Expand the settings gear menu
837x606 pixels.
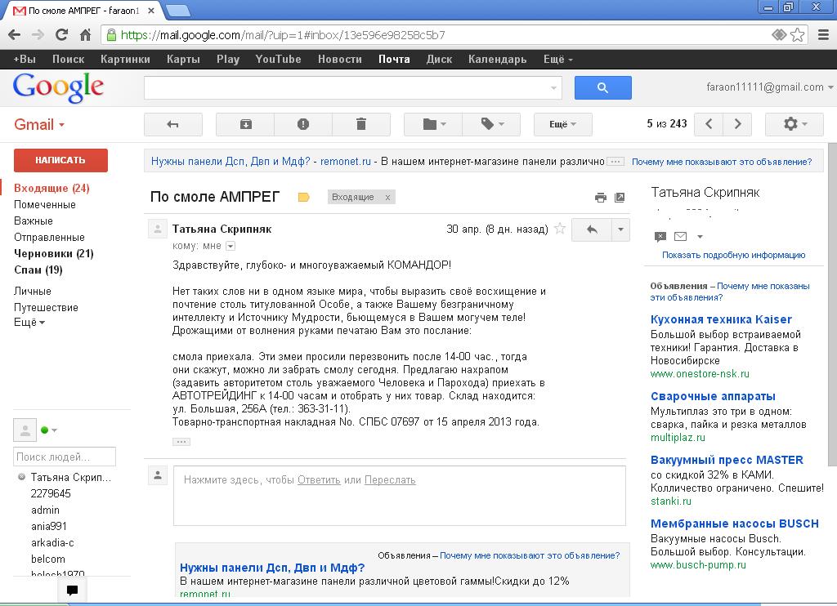pyautogui.click(x=794, y=124)
